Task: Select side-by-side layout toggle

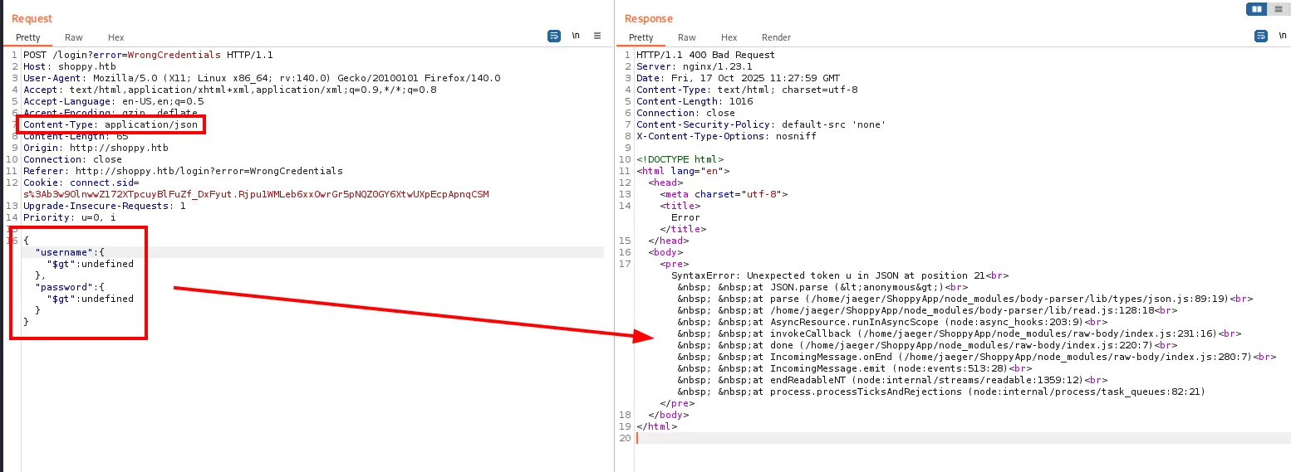Action: click(x=1257, y=9)
